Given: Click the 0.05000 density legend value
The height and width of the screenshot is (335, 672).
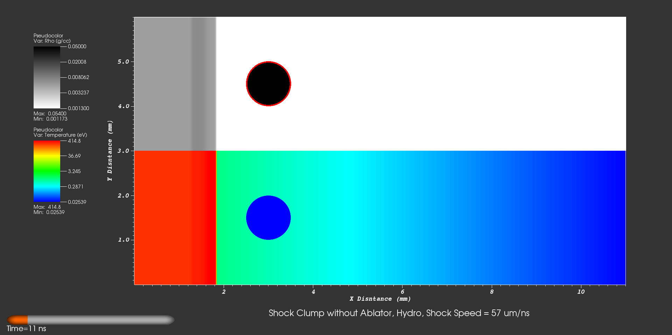Looking at the screenshot, I should coord(77,47).
